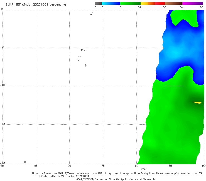Click the swath time label 'D:07'
The image size is (206, 181).
click(x=144, y=169)
